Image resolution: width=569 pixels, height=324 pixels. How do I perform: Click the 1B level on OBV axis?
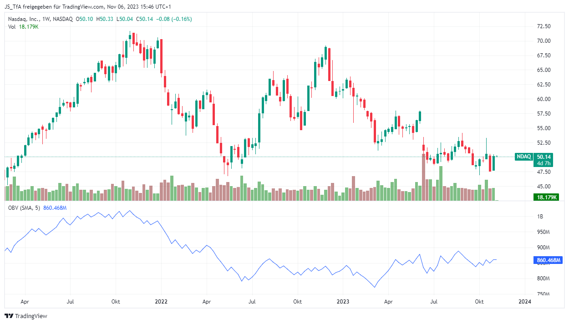point(541,217)
